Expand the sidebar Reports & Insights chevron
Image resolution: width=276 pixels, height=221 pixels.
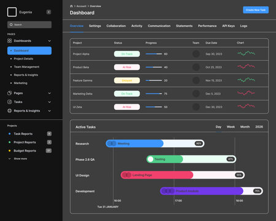tap(50, 110)
